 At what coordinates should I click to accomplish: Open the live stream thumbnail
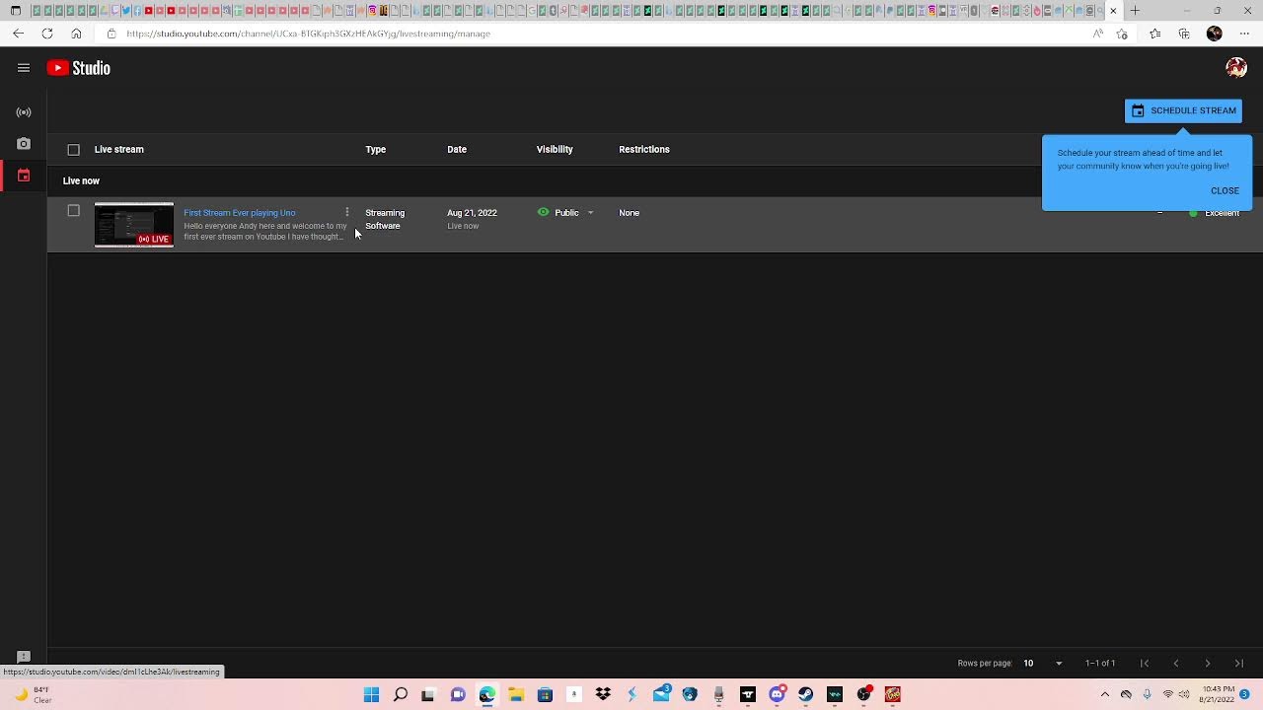pyautogui.click(x=134, y=225)
